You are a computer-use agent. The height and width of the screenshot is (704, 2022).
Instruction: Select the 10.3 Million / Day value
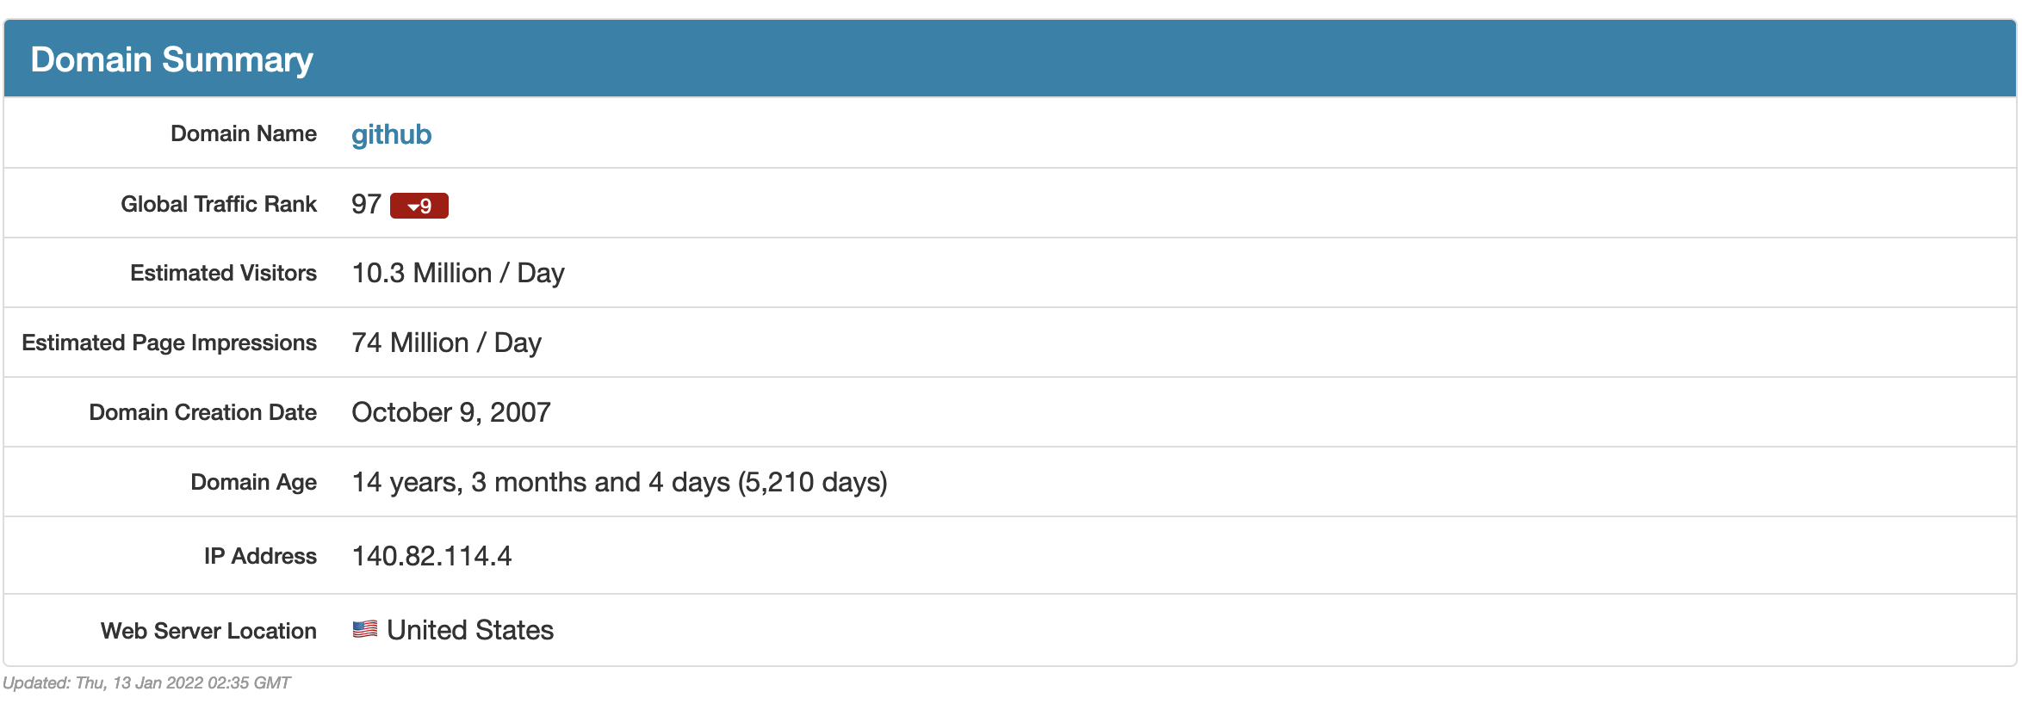tap(458, 273)
